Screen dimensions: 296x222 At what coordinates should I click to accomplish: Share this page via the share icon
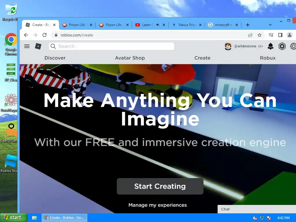(250, 35)
